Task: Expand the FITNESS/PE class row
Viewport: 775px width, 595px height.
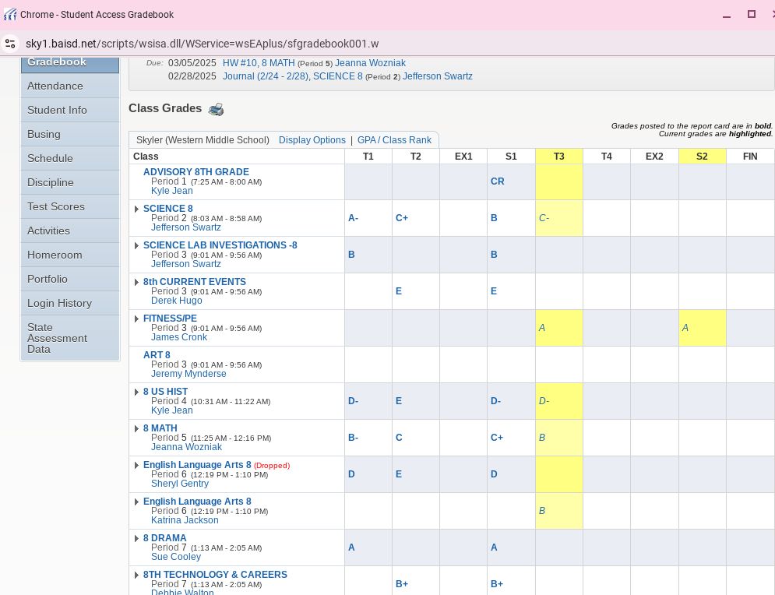Action: (136, 319)
